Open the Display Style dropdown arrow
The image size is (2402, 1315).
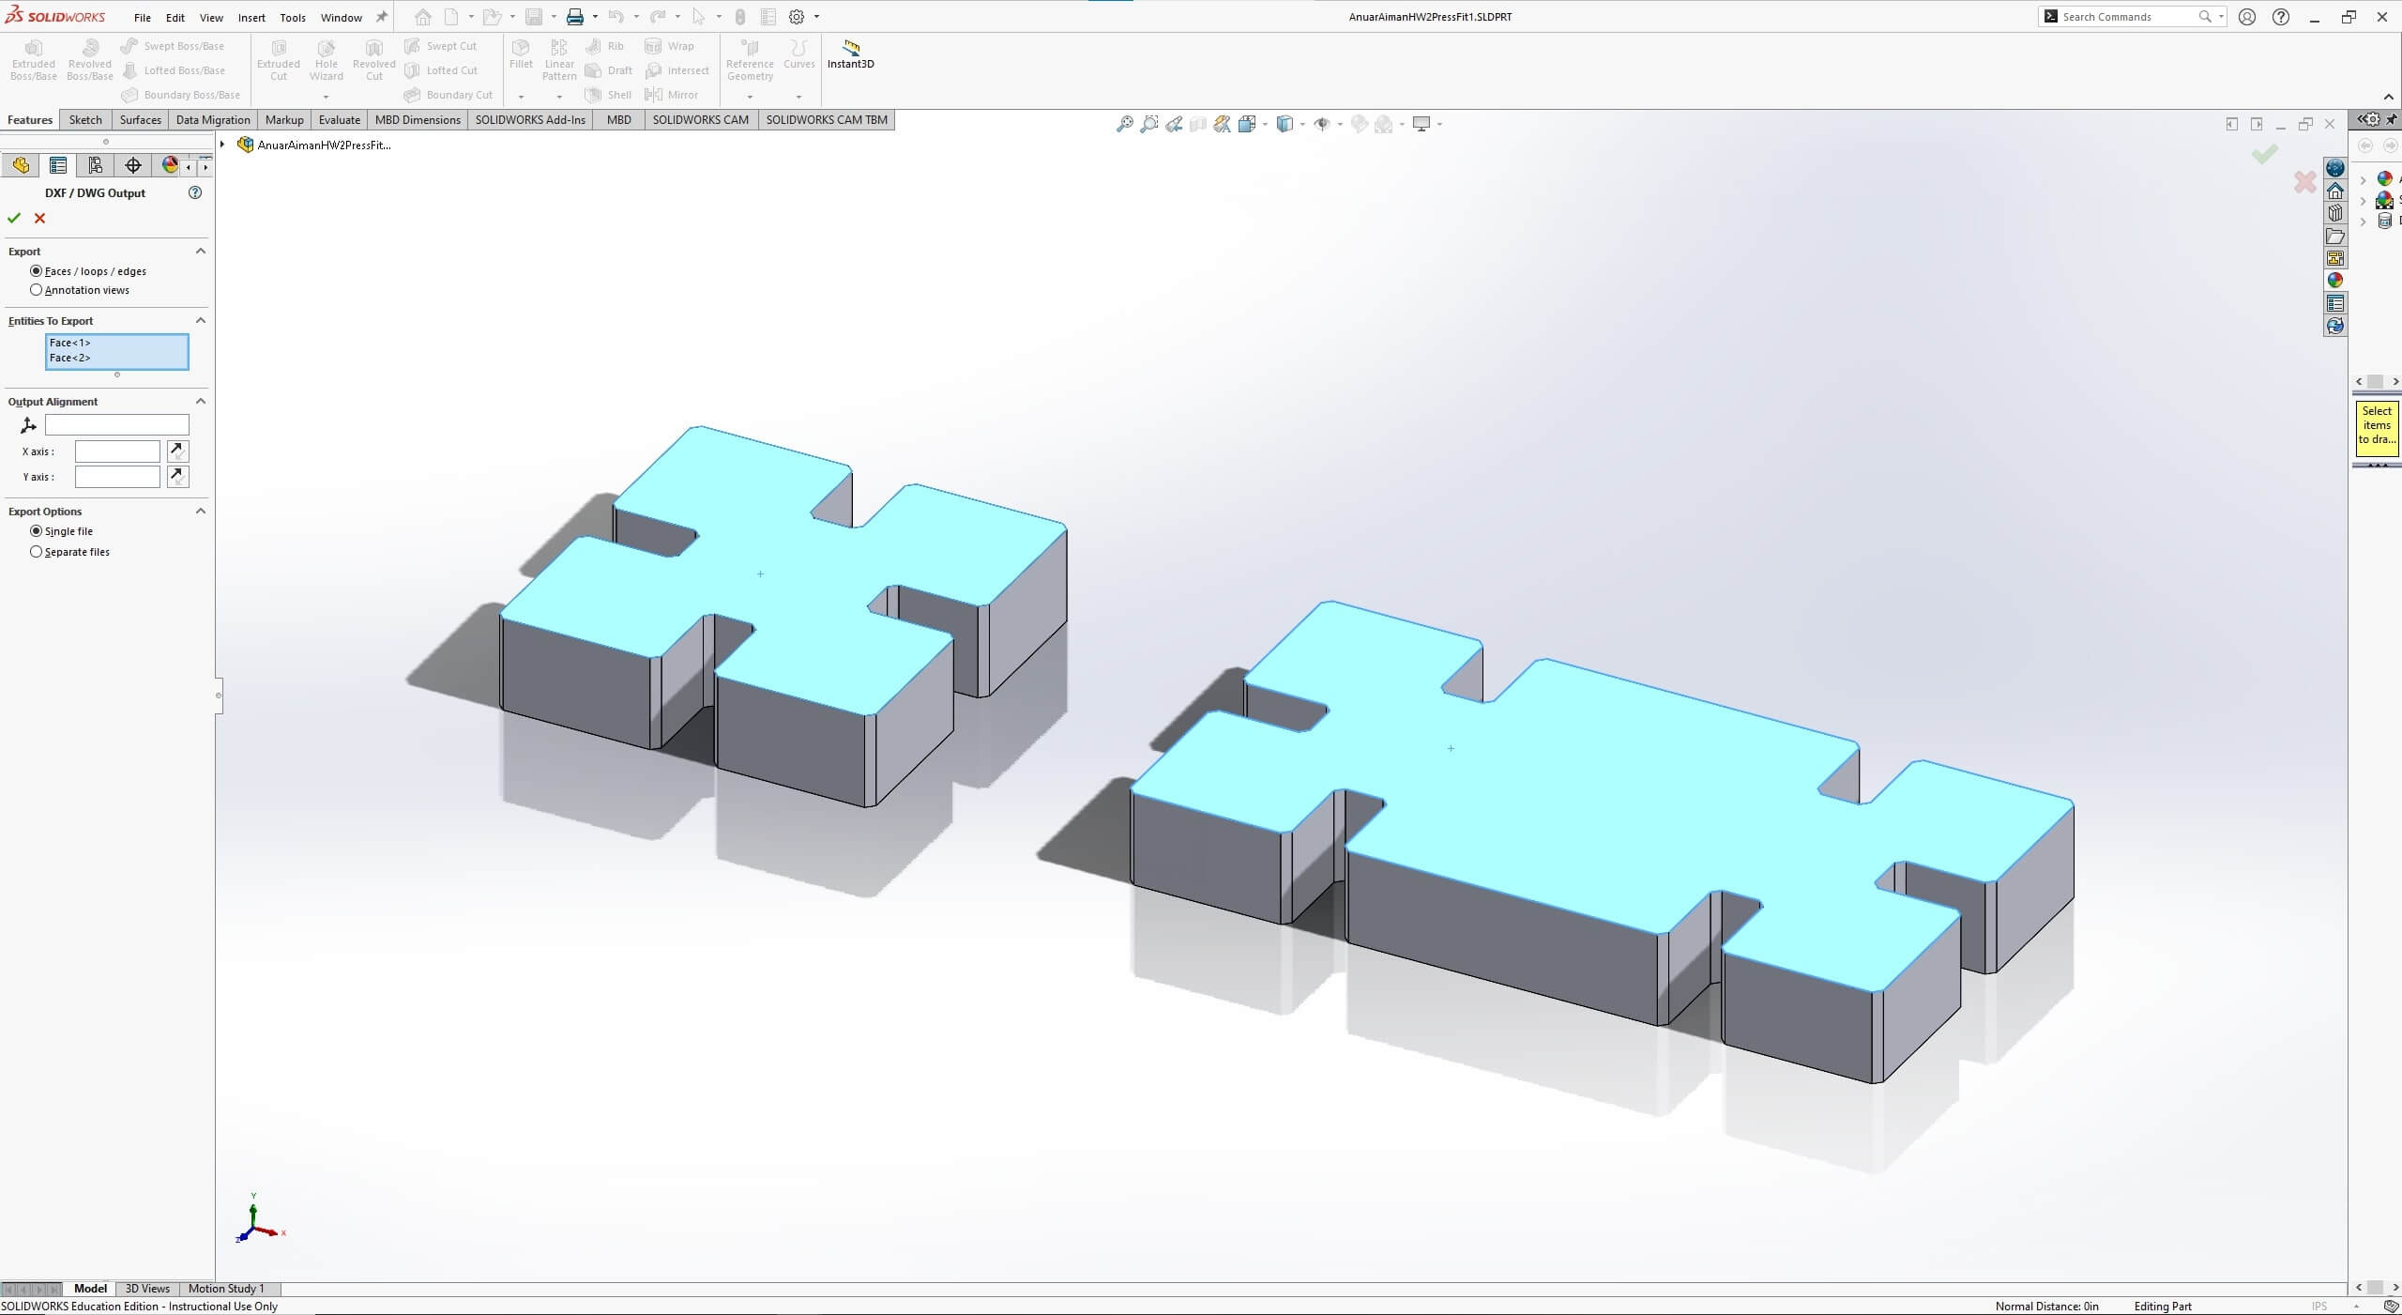click(1302, 124)
